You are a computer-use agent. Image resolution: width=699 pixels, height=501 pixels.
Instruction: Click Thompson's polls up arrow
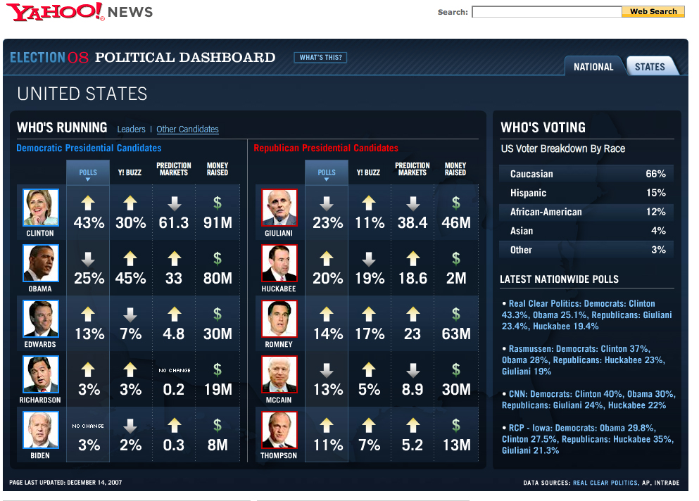point(327,426)
